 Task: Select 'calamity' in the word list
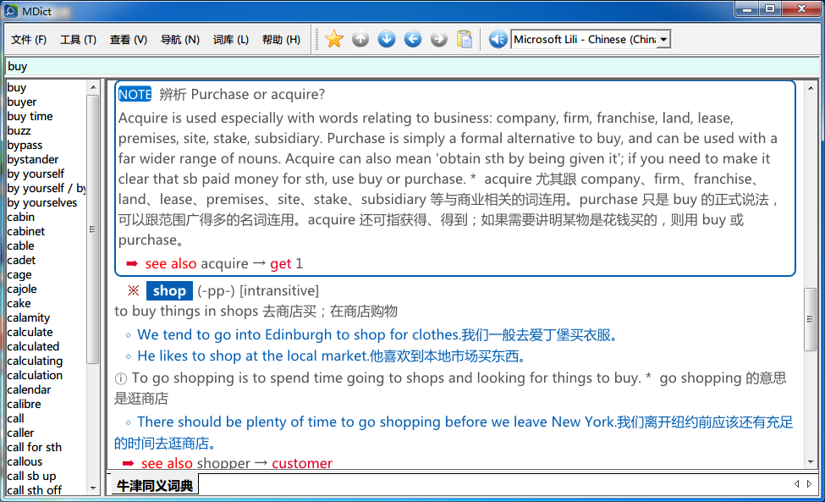(29, 317)
